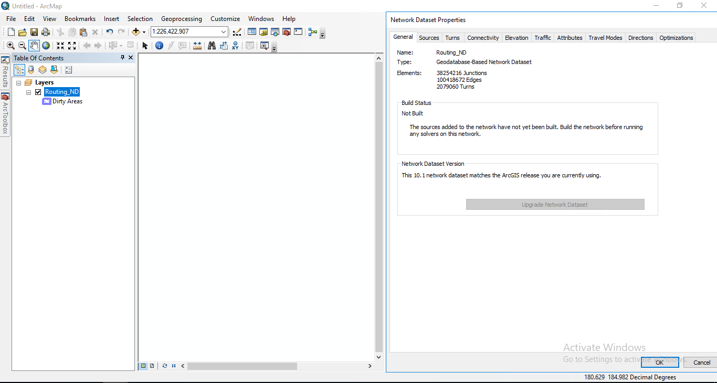Pin the Table Of Contents panel
The width and height of the screenshot is (717, 383).
[x=123, y=58]
